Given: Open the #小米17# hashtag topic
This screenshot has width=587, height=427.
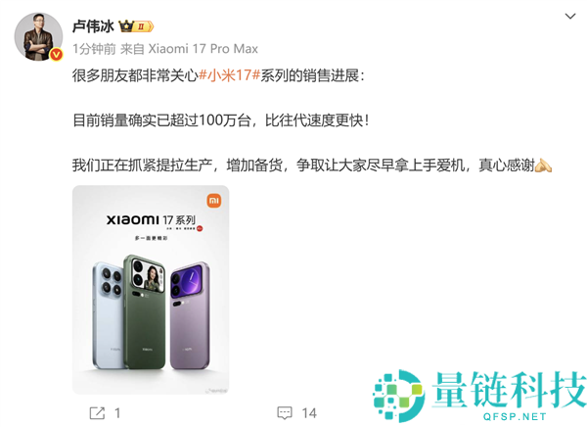Looking at the screenshot, I should click(x=229, y=75).
